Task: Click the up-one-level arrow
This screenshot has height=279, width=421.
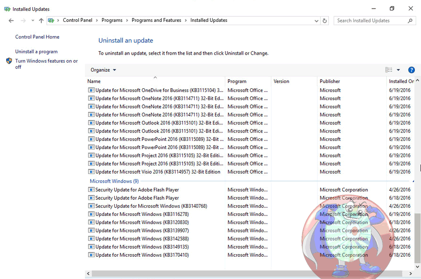Action: [41, 20]
